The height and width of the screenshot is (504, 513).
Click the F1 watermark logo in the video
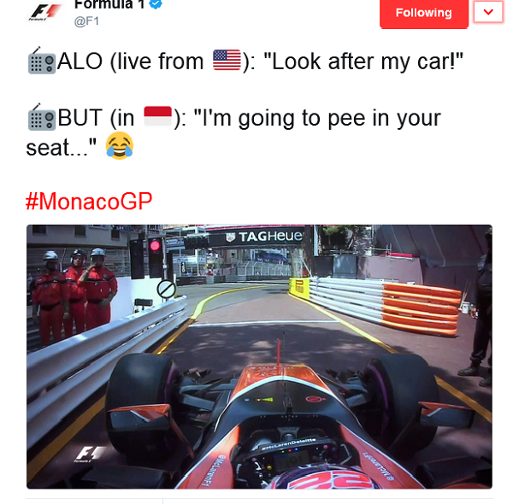[x=89, y=454]
